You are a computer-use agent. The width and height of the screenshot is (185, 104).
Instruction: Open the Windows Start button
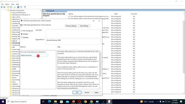(3, 101)
